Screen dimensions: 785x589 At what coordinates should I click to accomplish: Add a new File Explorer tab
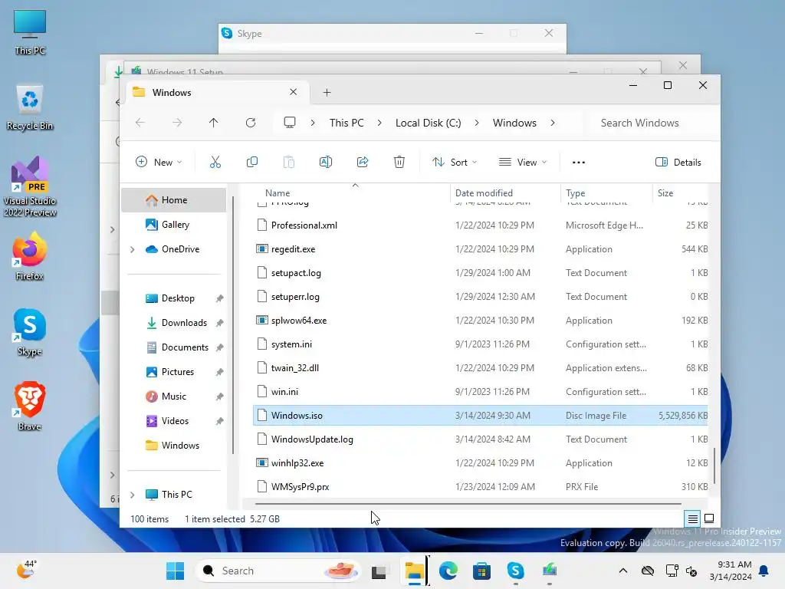tap(327, 93)
